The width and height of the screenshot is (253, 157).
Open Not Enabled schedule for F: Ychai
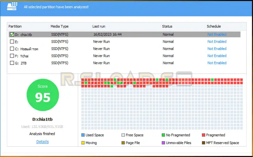tap(217, 56)
